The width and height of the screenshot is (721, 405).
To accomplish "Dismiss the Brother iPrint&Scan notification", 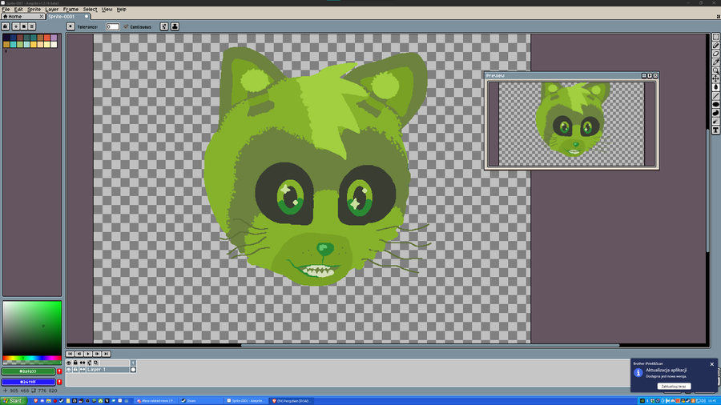I will click(712, 364).
